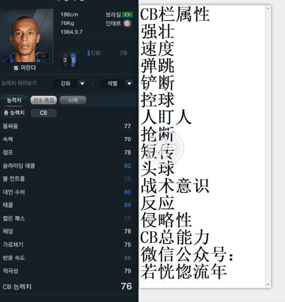The height and width of the screenshot is (302, 285).
Task: Click the player portrait thumbnail
Action: (x=26, y=36)
